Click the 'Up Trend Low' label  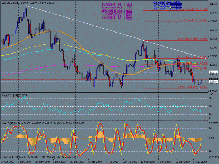162,6
